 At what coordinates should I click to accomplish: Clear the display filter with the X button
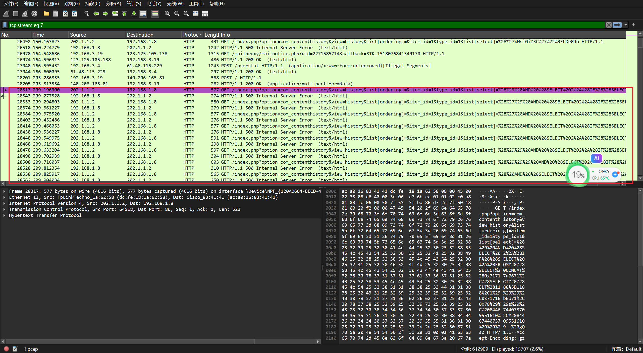pos(609,25)
